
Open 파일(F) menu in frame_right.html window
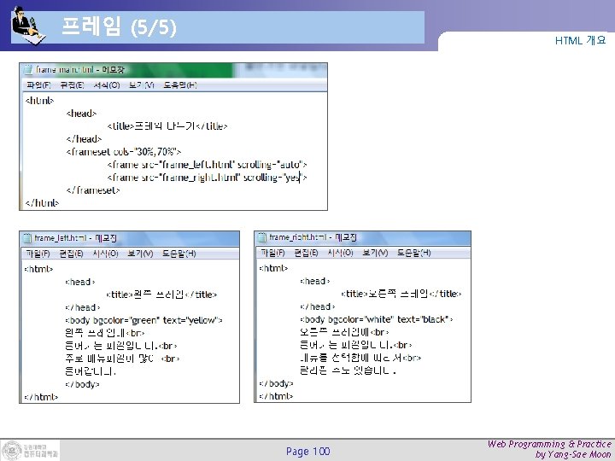pyautogui.click(x=273, y=253)
